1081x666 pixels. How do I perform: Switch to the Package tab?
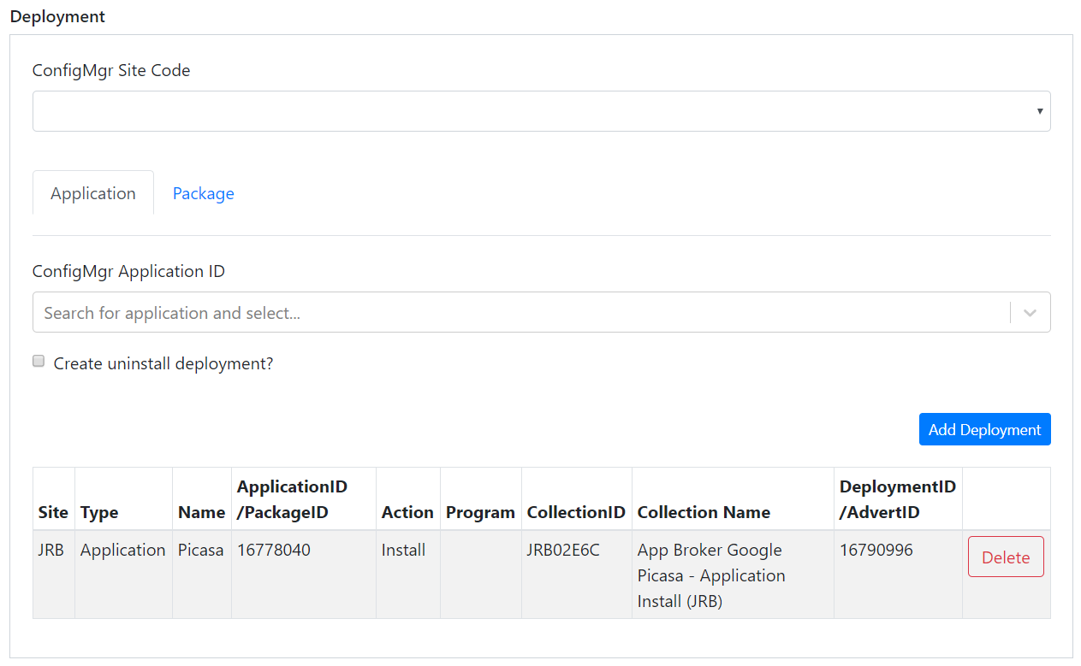pos(203,194)
